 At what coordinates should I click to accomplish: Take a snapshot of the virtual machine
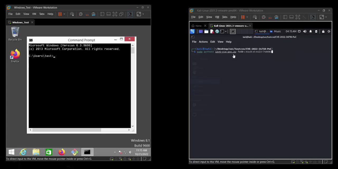click(x=81, y=14)
